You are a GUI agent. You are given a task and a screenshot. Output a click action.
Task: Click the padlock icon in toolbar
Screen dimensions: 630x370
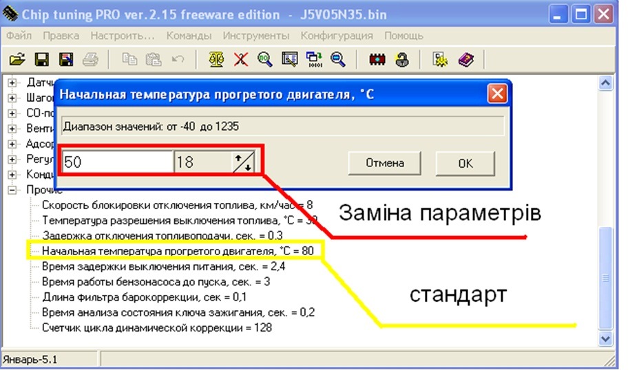[x=401, y=59]
